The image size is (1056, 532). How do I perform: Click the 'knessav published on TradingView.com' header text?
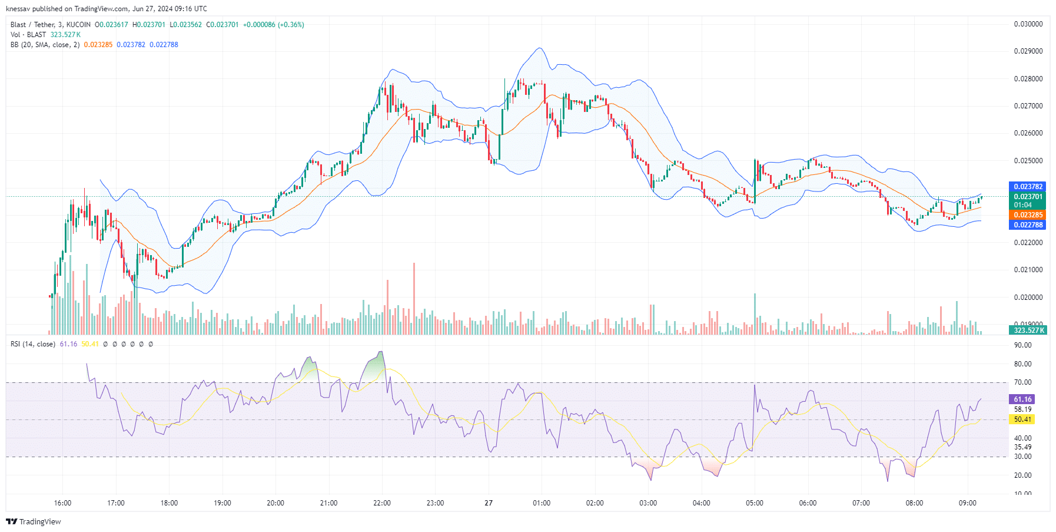(67, 9)
